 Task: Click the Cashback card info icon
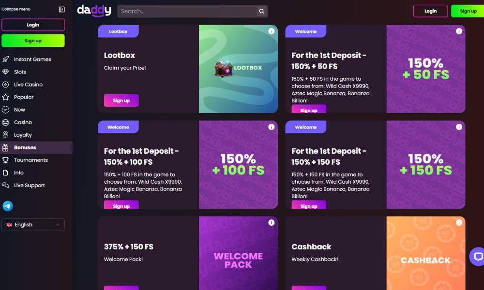click(459, 222)
